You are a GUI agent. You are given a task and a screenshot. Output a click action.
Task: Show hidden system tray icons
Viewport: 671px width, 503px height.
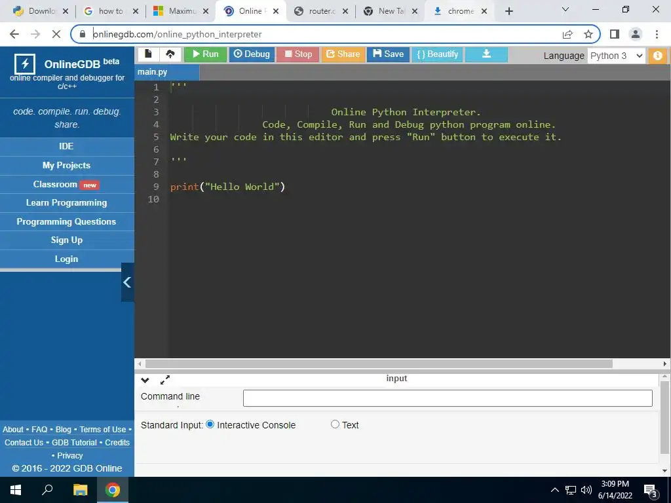554,490
